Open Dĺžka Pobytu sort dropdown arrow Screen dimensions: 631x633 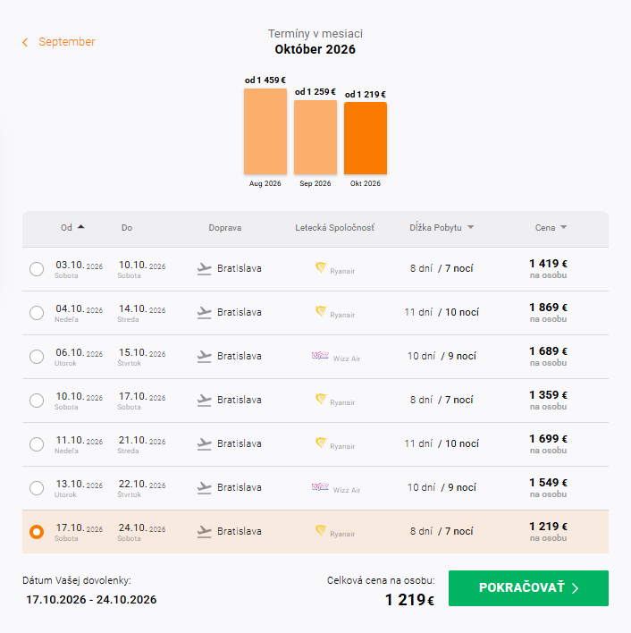click(x=470, y=227)
